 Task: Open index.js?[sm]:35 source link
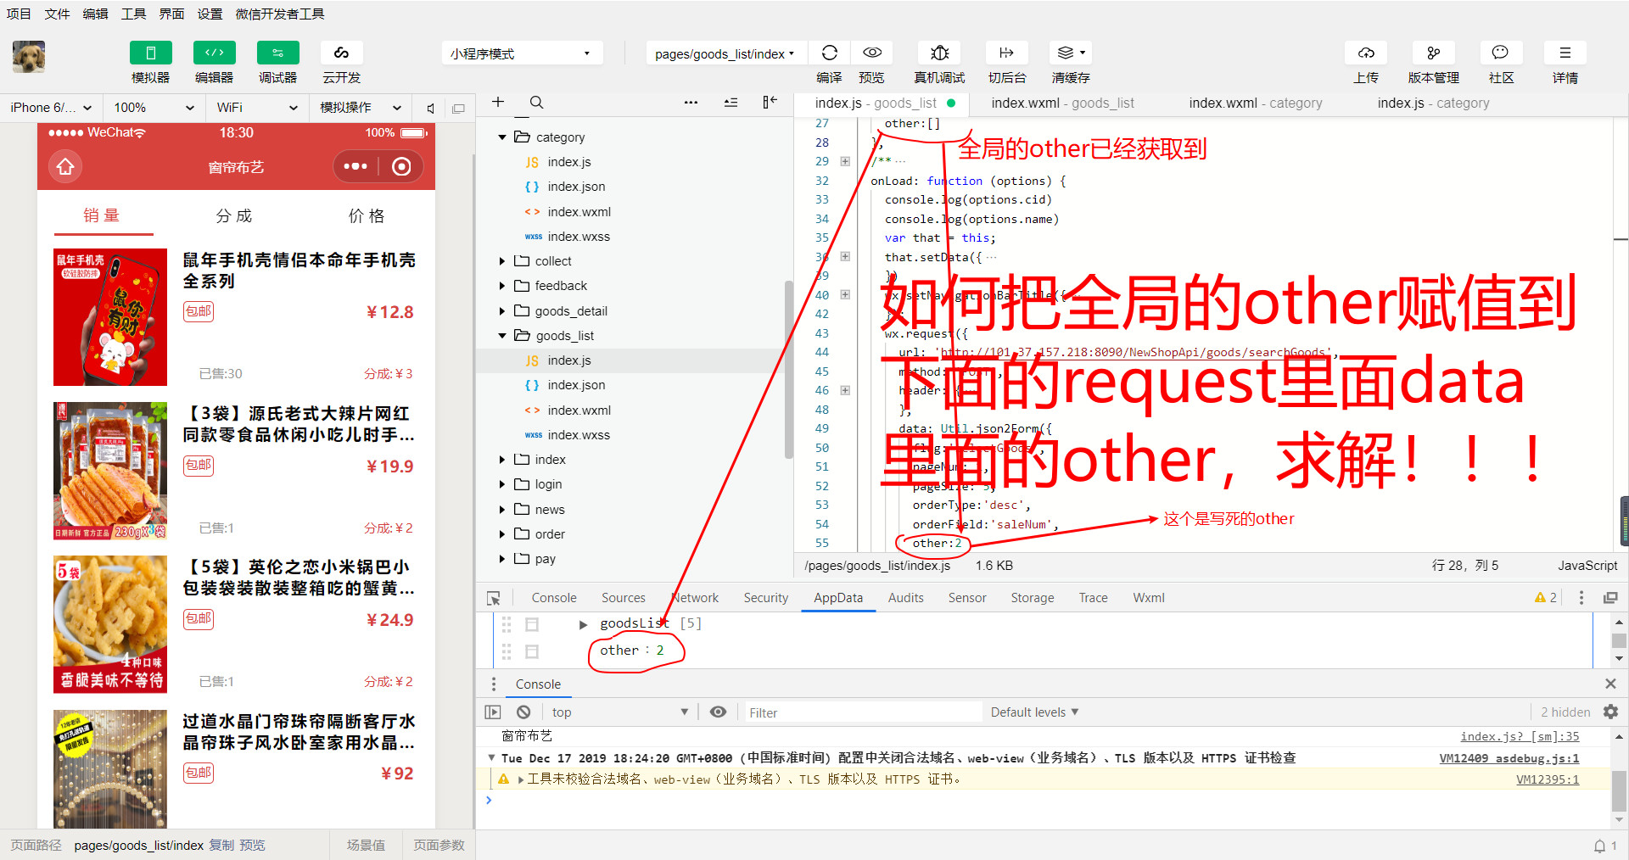click(1520, 736)
